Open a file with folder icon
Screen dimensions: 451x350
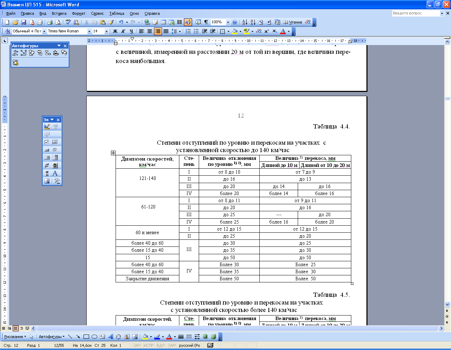click(16, 22)
